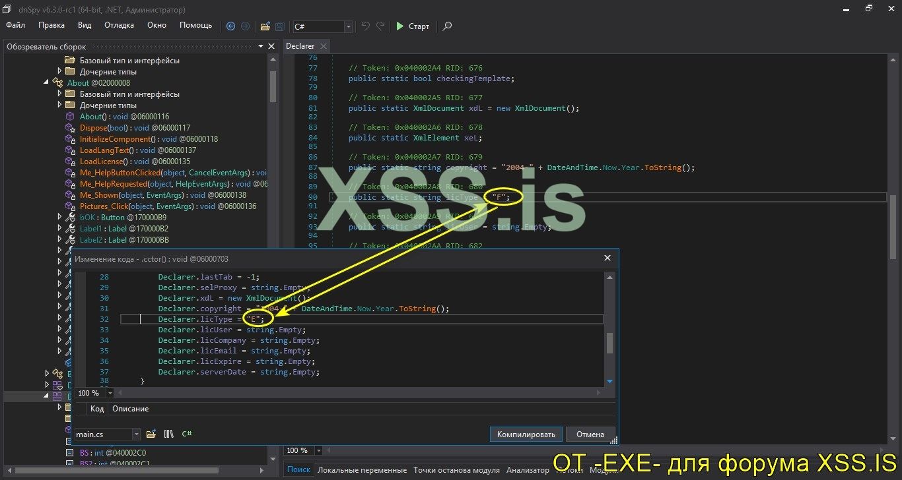Click the assembly tree vertical scrollbar
Screen dimensions: 902x480
(x=273, y=88)
